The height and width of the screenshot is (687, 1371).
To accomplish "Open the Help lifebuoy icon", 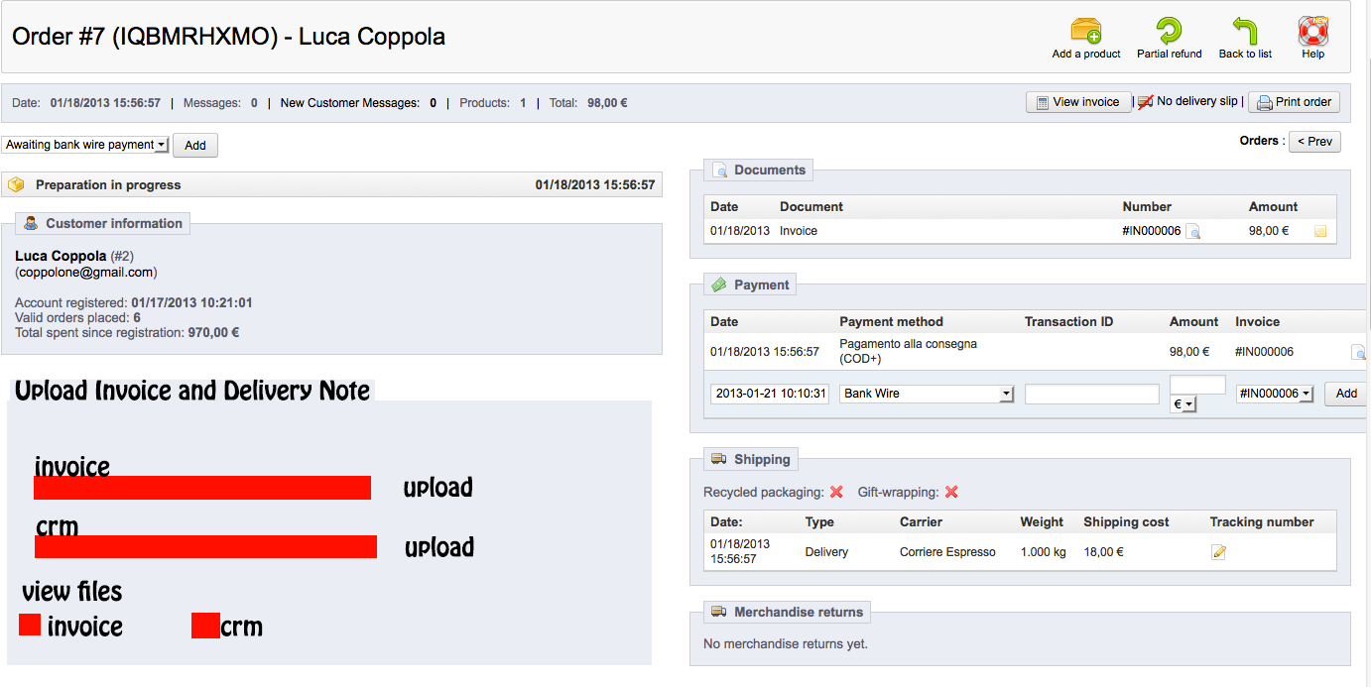I will (x=1312, y=31).
